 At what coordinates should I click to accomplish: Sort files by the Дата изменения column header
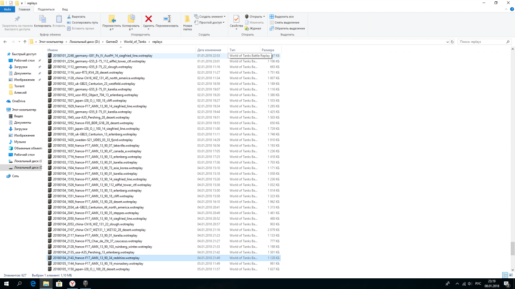209,50
